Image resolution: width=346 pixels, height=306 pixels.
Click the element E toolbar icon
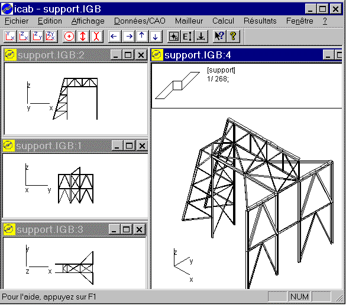(187, 36)
